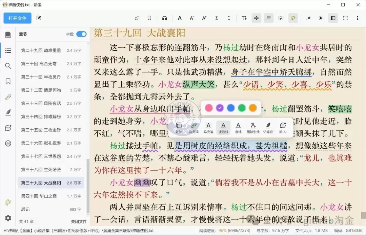Image resolution: width=366 pixels, height=235 pixels.
Task: Go to chapter 第三十七回 三世恩怨
Action: pyautogui.click(x=51, y=156)
